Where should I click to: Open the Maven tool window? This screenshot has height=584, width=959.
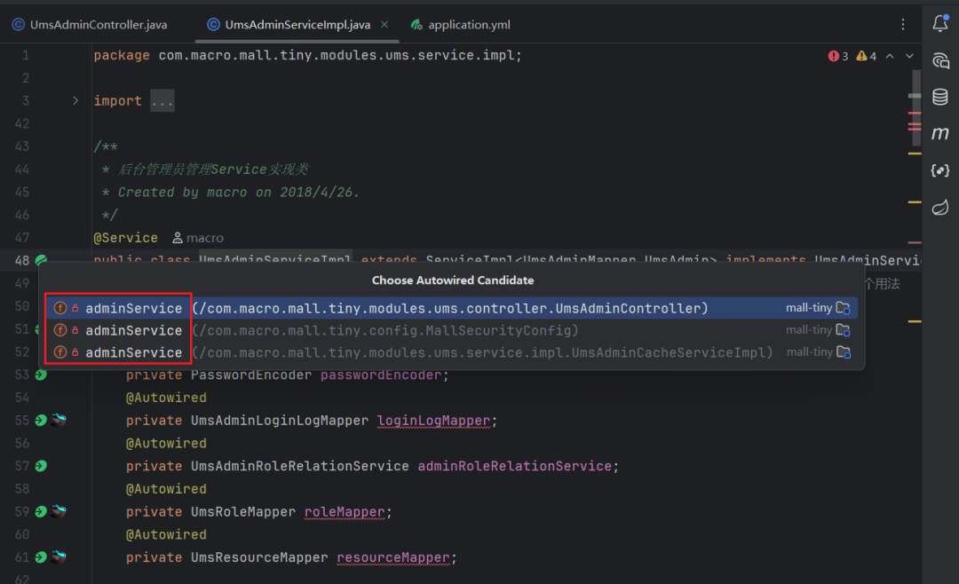tap(940, 134)
